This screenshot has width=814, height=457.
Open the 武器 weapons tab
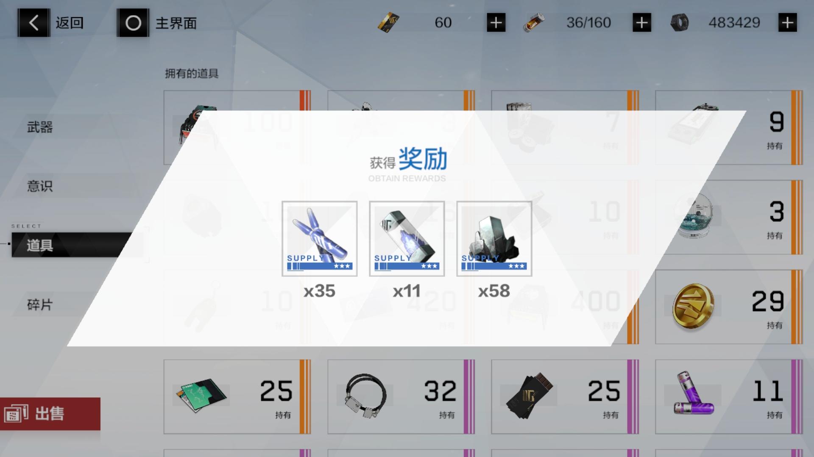pyautogui.click(x=40, y=127)
